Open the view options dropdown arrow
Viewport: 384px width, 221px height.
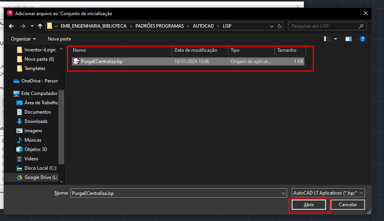click(336, 39)
